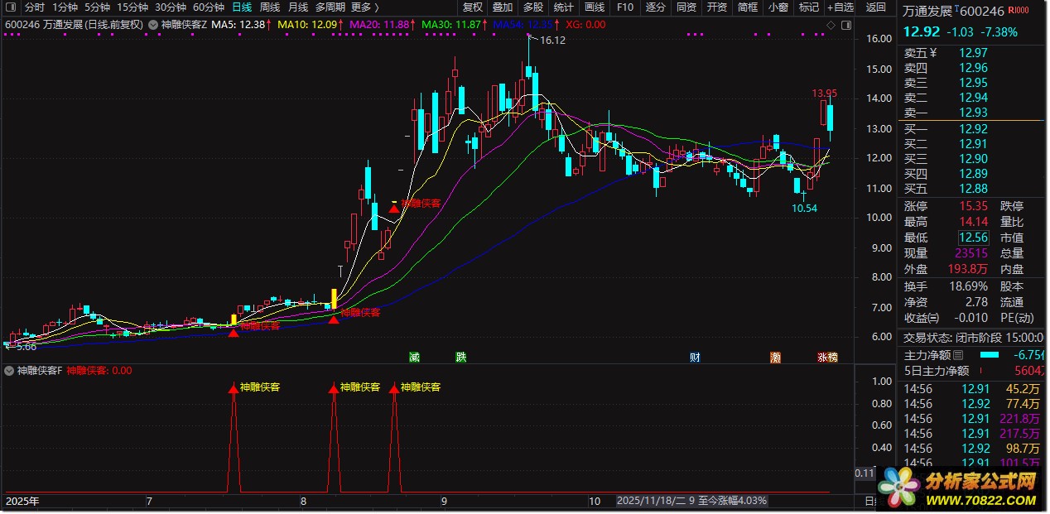Toggle the left sidebar panel icon
The image size is (1050, 514).
click(12, 7)
